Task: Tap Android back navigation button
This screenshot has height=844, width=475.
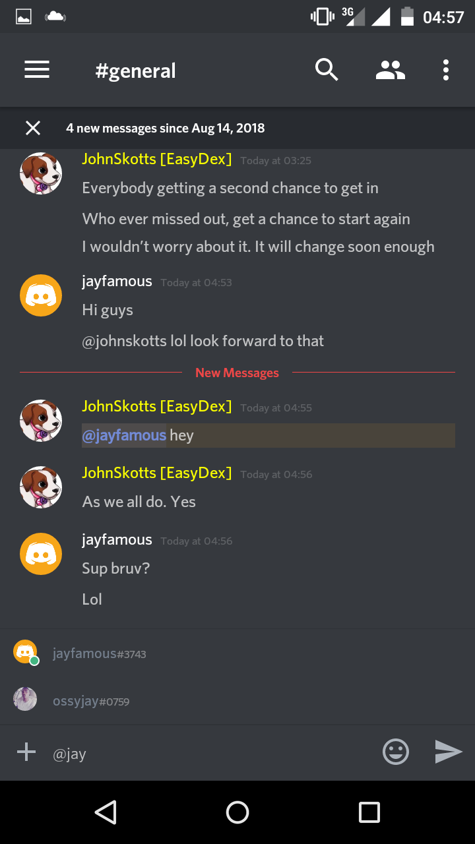Action: click(106, 812)
